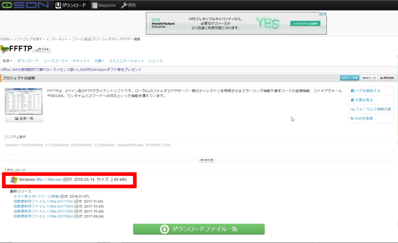Click the 最新リリース label

tap(21, 191)
